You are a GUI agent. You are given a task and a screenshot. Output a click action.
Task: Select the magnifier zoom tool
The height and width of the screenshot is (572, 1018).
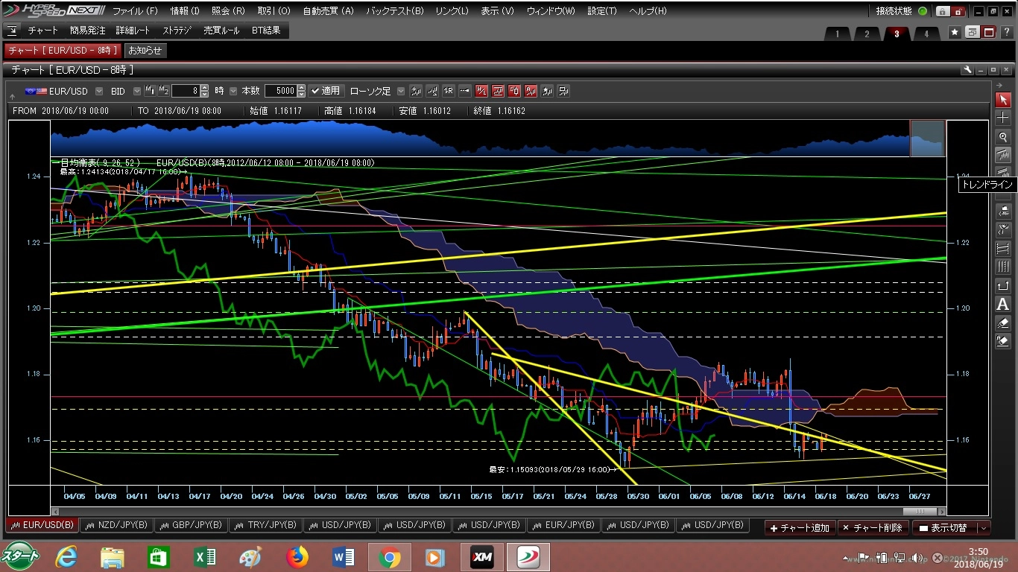1003,137
